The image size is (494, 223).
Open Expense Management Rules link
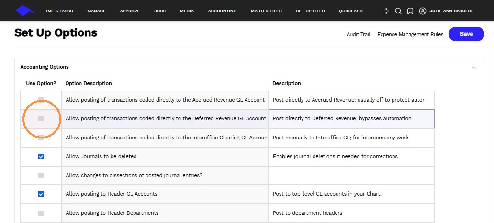pyautogui.click(x=410, y=34)
